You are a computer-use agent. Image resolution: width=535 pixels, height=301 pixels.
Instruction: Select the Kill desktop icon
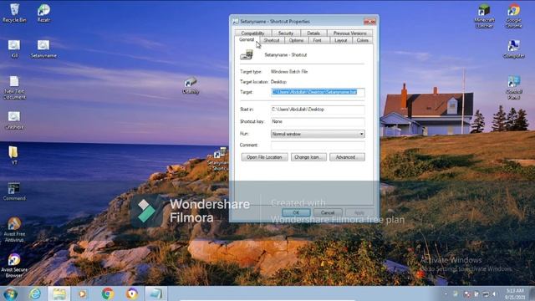[x=14, y=48]
